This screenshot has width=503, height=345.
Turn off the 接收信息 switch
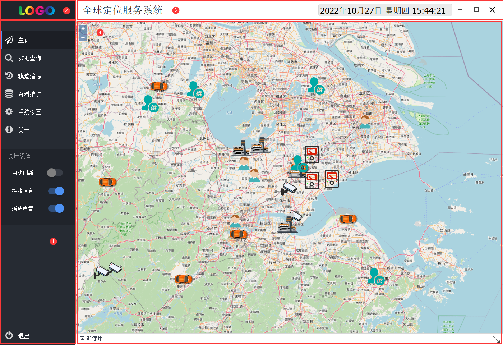(56, 191)
